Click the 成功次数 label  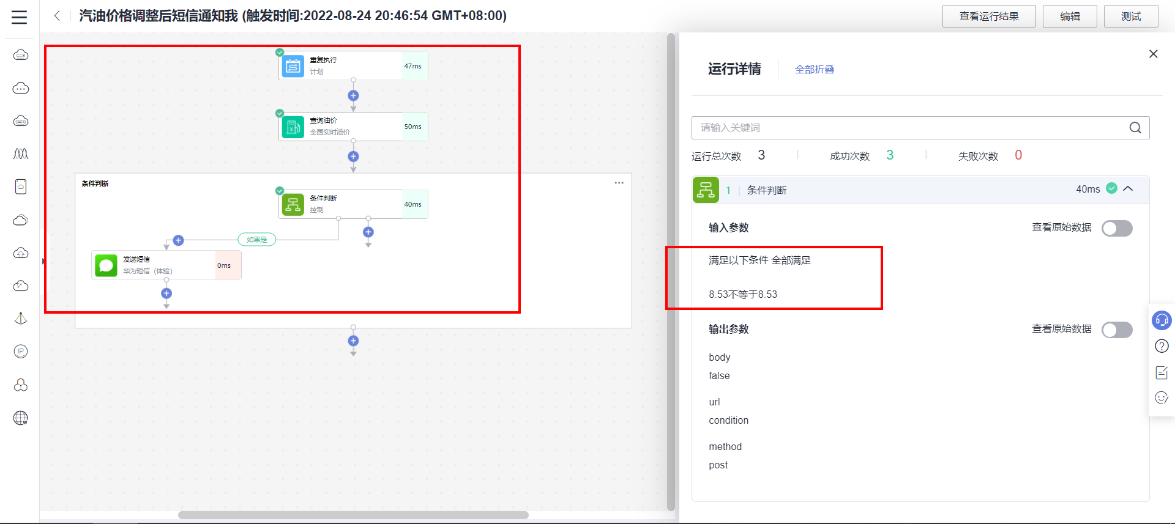pyautogui.click(x=849, y=156)
